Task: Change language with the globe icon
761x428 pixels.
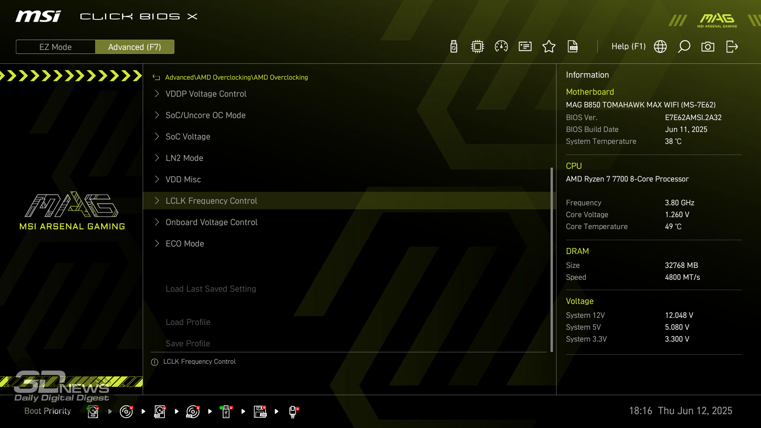Action: (x=660, y=47)
